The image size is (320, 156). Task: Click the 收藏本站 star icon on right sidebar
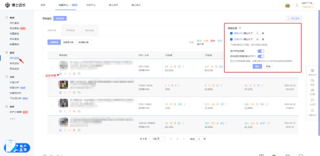pyautogui.click(x=312, y=111)
